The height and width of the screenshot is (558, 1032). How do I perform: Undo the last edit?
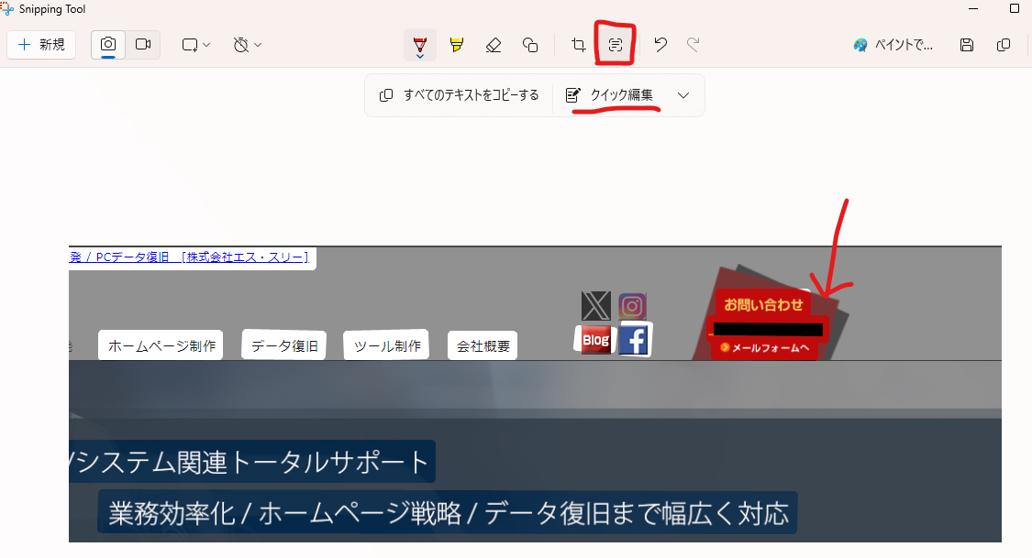tap(660, 45)
